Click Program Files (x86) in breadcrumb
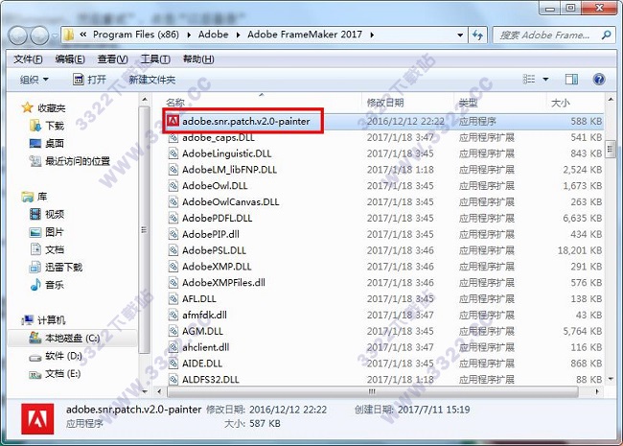This screenshot has height=446, width=623. click(136, 35)
